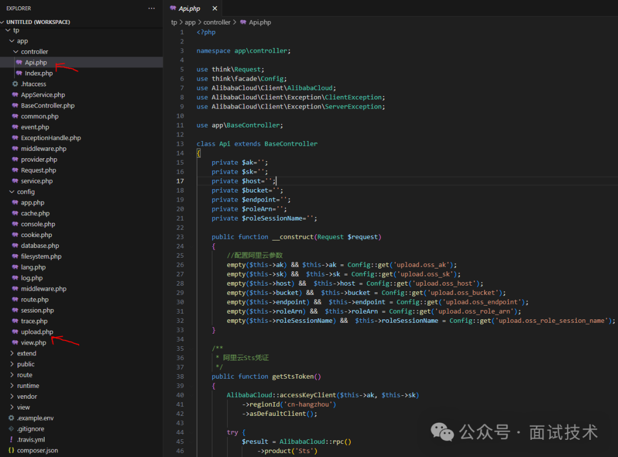Open middleware.php in the config folder
This screenshot has height=457, width=618.
[x=43, y=289]
